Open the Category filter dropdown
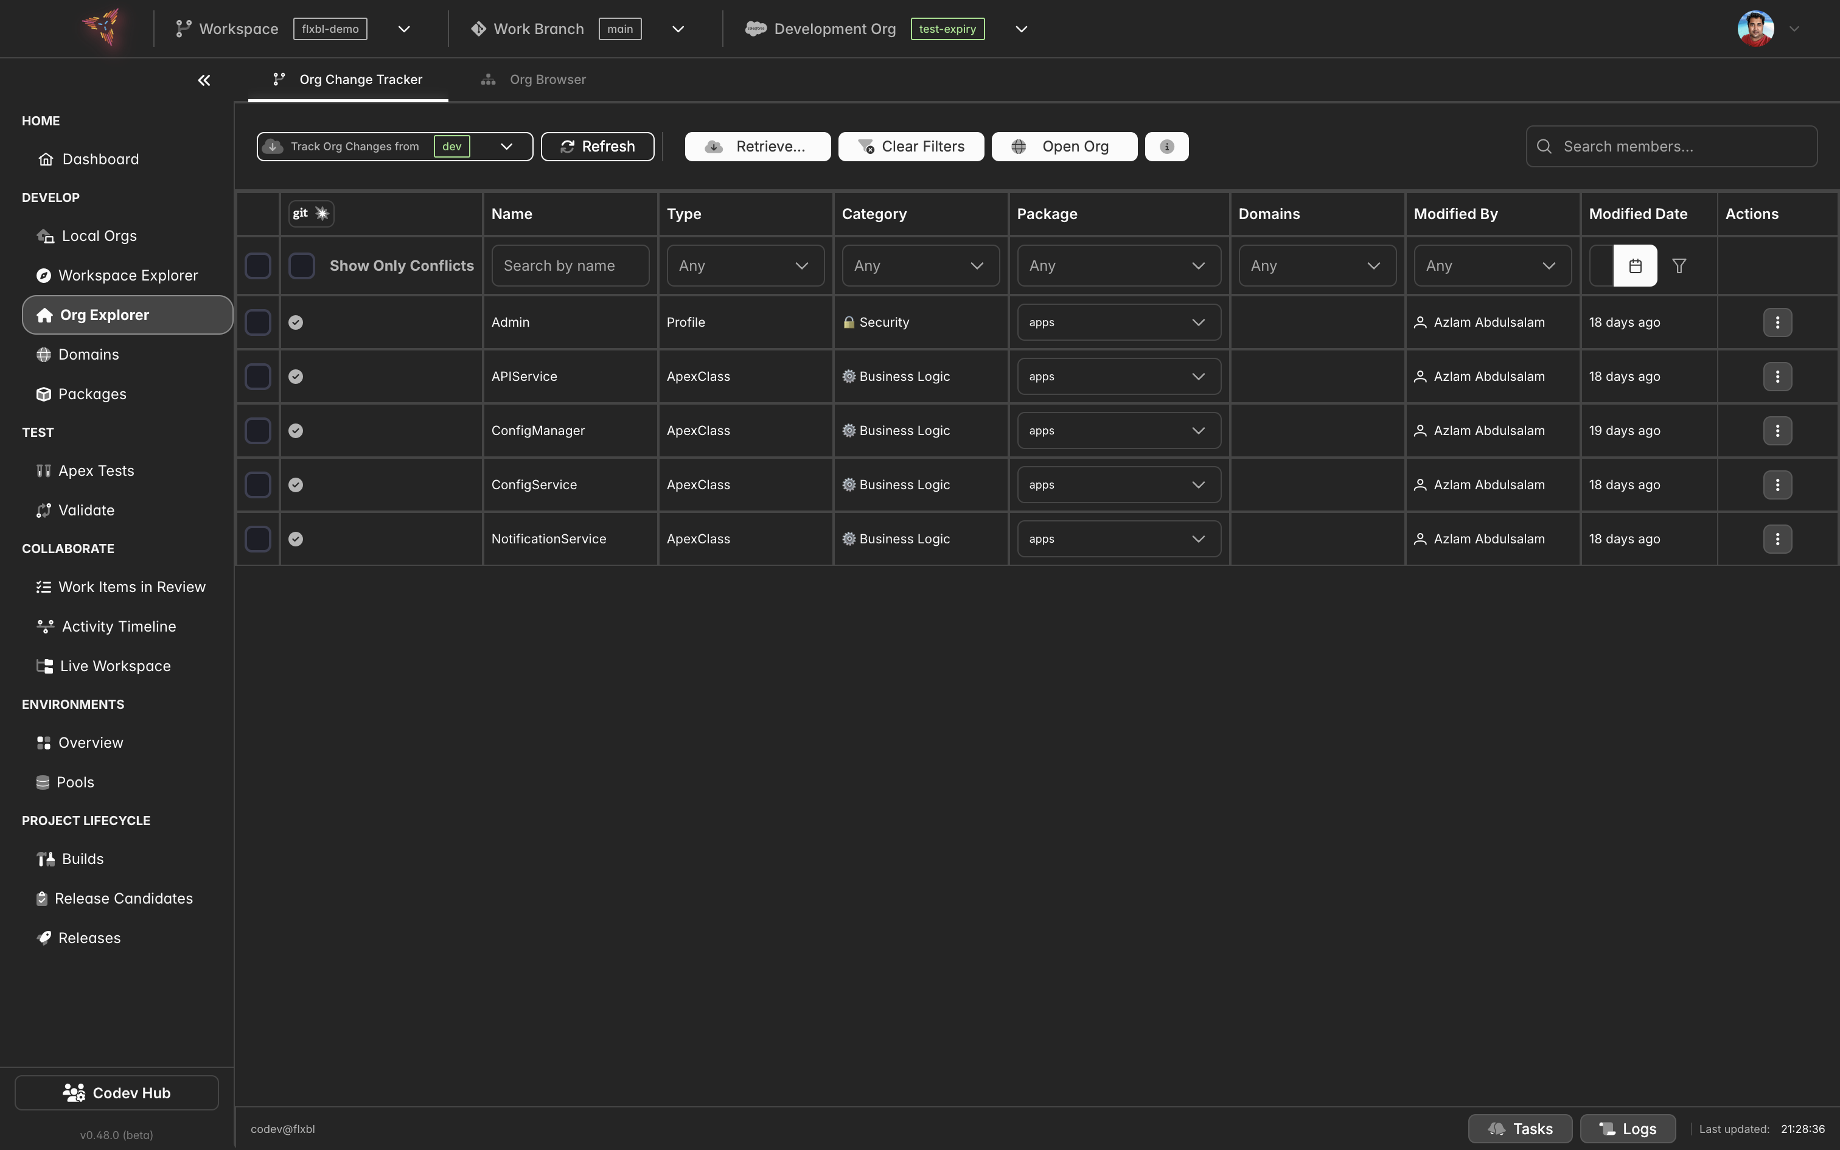Viewport: 1840px width, 1150px height. pos(920,265)
